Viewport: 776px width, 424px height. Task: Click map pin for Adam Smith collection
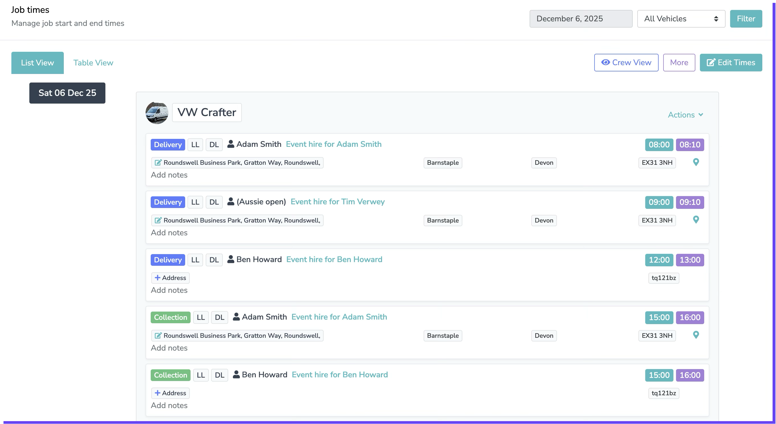click(x=696, y=335)
